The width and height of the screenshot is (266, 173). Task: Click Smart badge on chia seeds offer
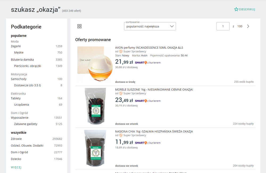click(x=141, y=143)
